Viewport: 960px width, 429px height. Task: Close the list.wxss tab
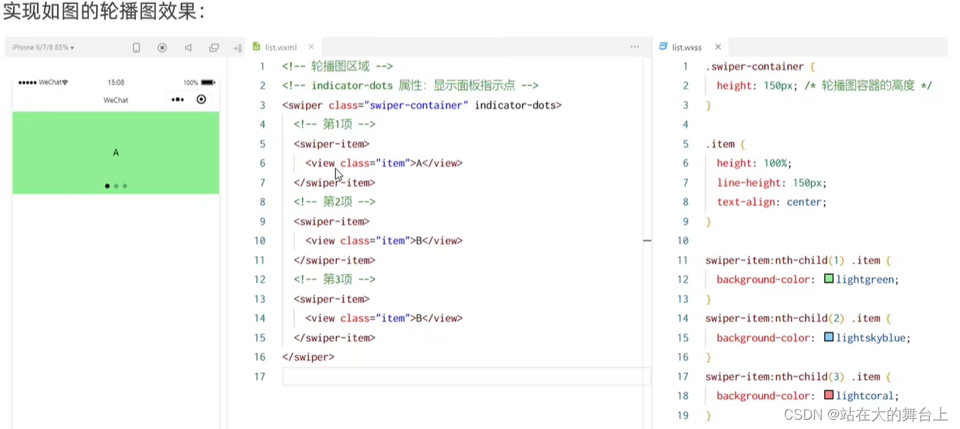[x=718, y=47]
